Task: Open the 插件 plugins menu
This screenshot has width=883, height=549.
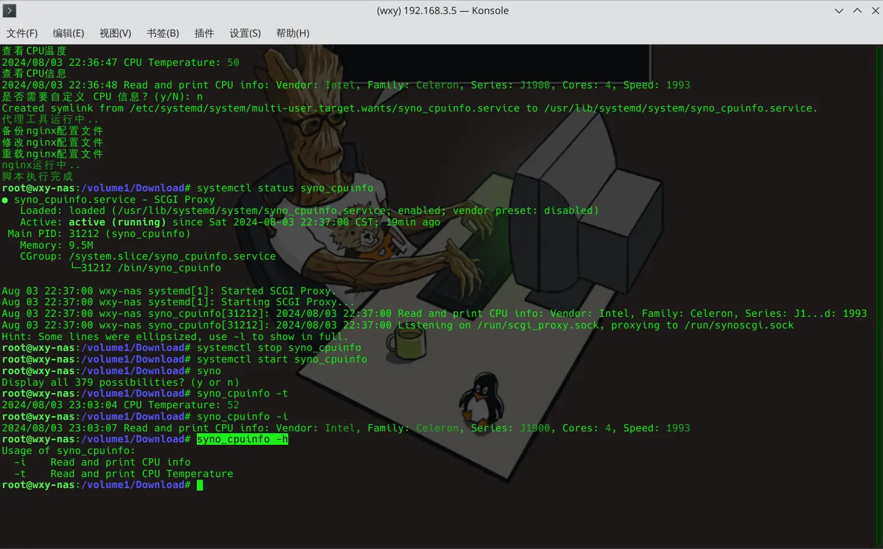Action: [204, 33]
